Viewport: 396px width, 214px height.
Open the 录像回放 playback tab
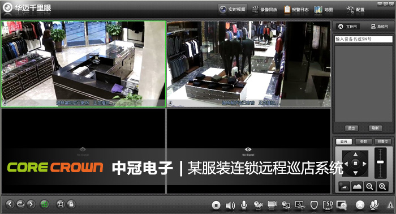tap(265, 10)
